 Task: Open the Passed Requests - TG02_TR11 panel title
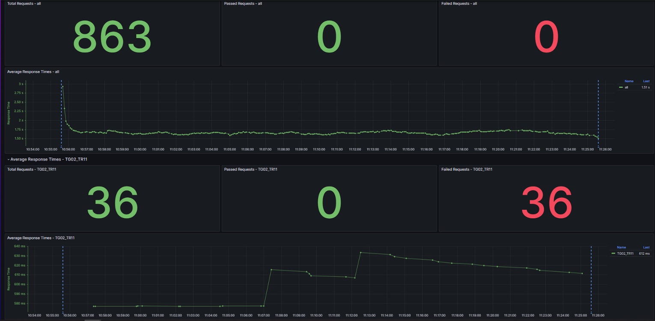pos(251,169)
